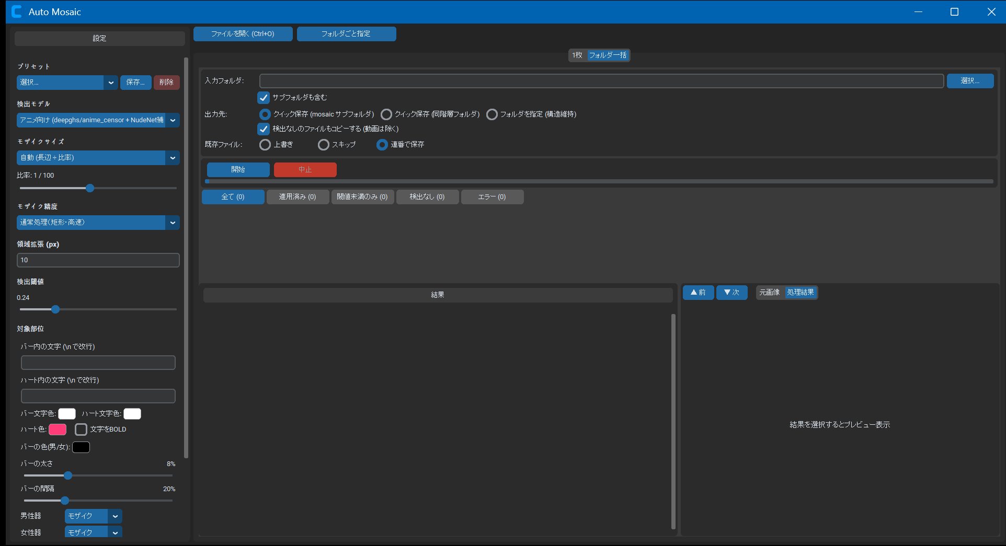
Task: Click the 保存... preset button
Action: pyautogui.click(x=135, y=83)
